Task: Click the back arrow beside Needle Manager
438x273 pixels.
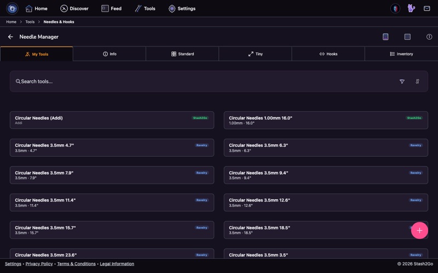Action: point(10,37)
